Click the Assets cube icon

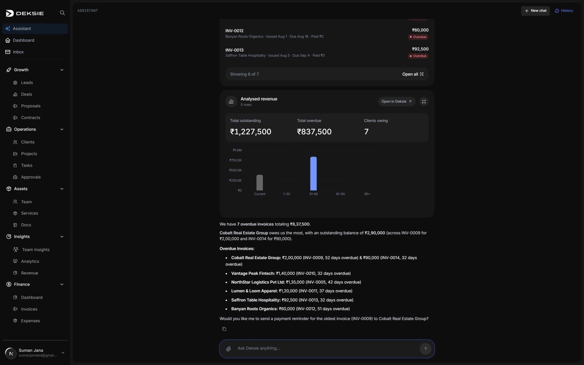pyautogui.click(x=9, y=189)
